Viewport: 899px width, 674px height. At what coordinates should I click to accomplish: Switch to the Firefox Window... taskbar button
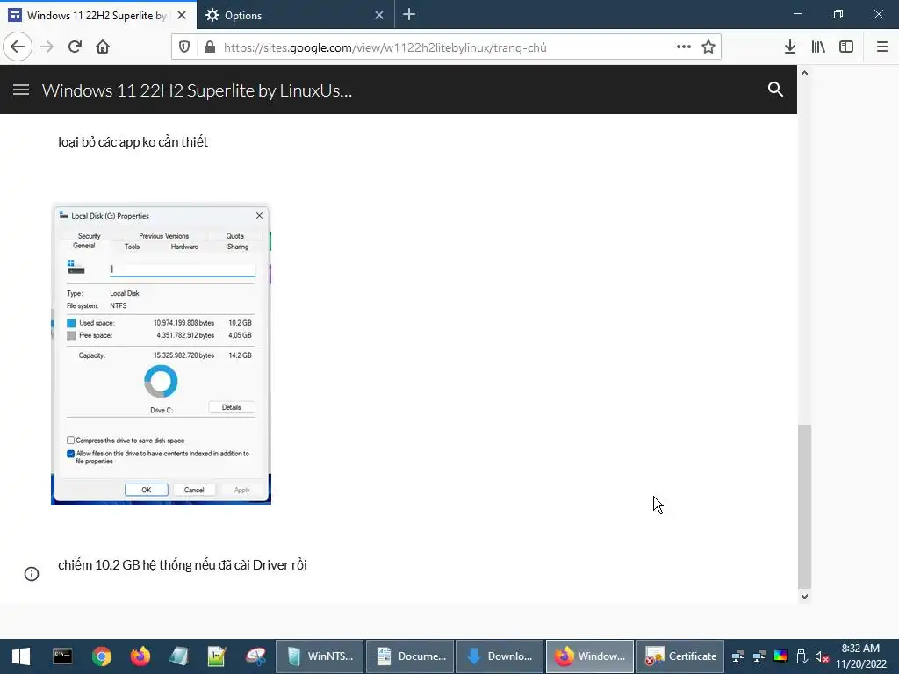coord(589,656)
